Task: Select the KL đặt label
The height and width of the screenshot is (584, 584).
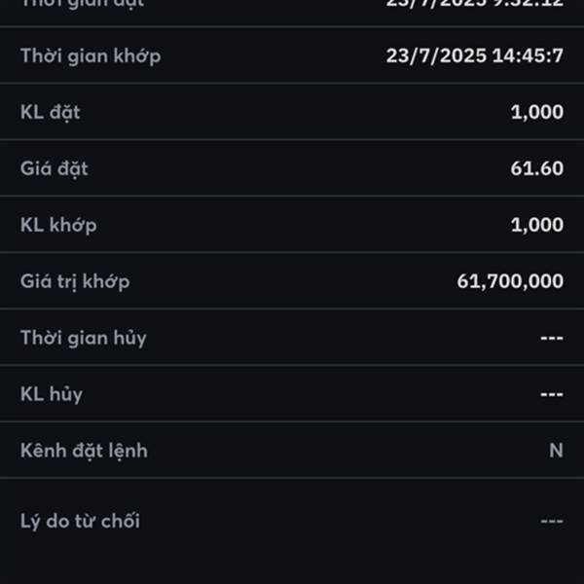Action: [50, 113]
